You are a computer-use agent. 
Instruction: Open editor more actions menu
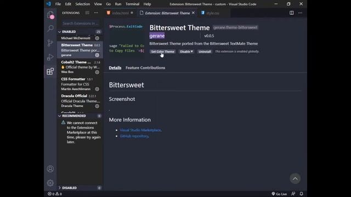(300, 13)
